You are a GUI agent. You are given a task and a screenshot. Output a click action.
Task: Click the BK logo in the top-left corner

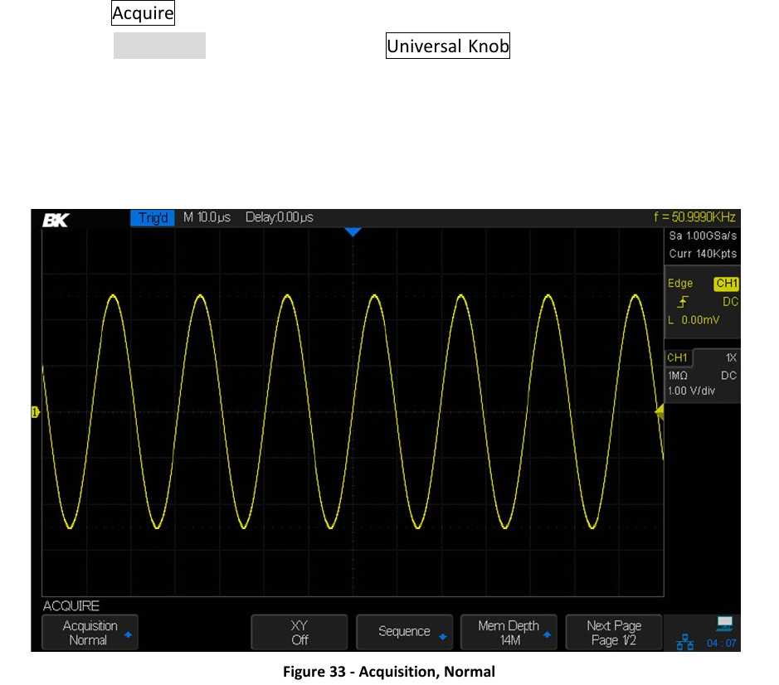click(55, 218)
